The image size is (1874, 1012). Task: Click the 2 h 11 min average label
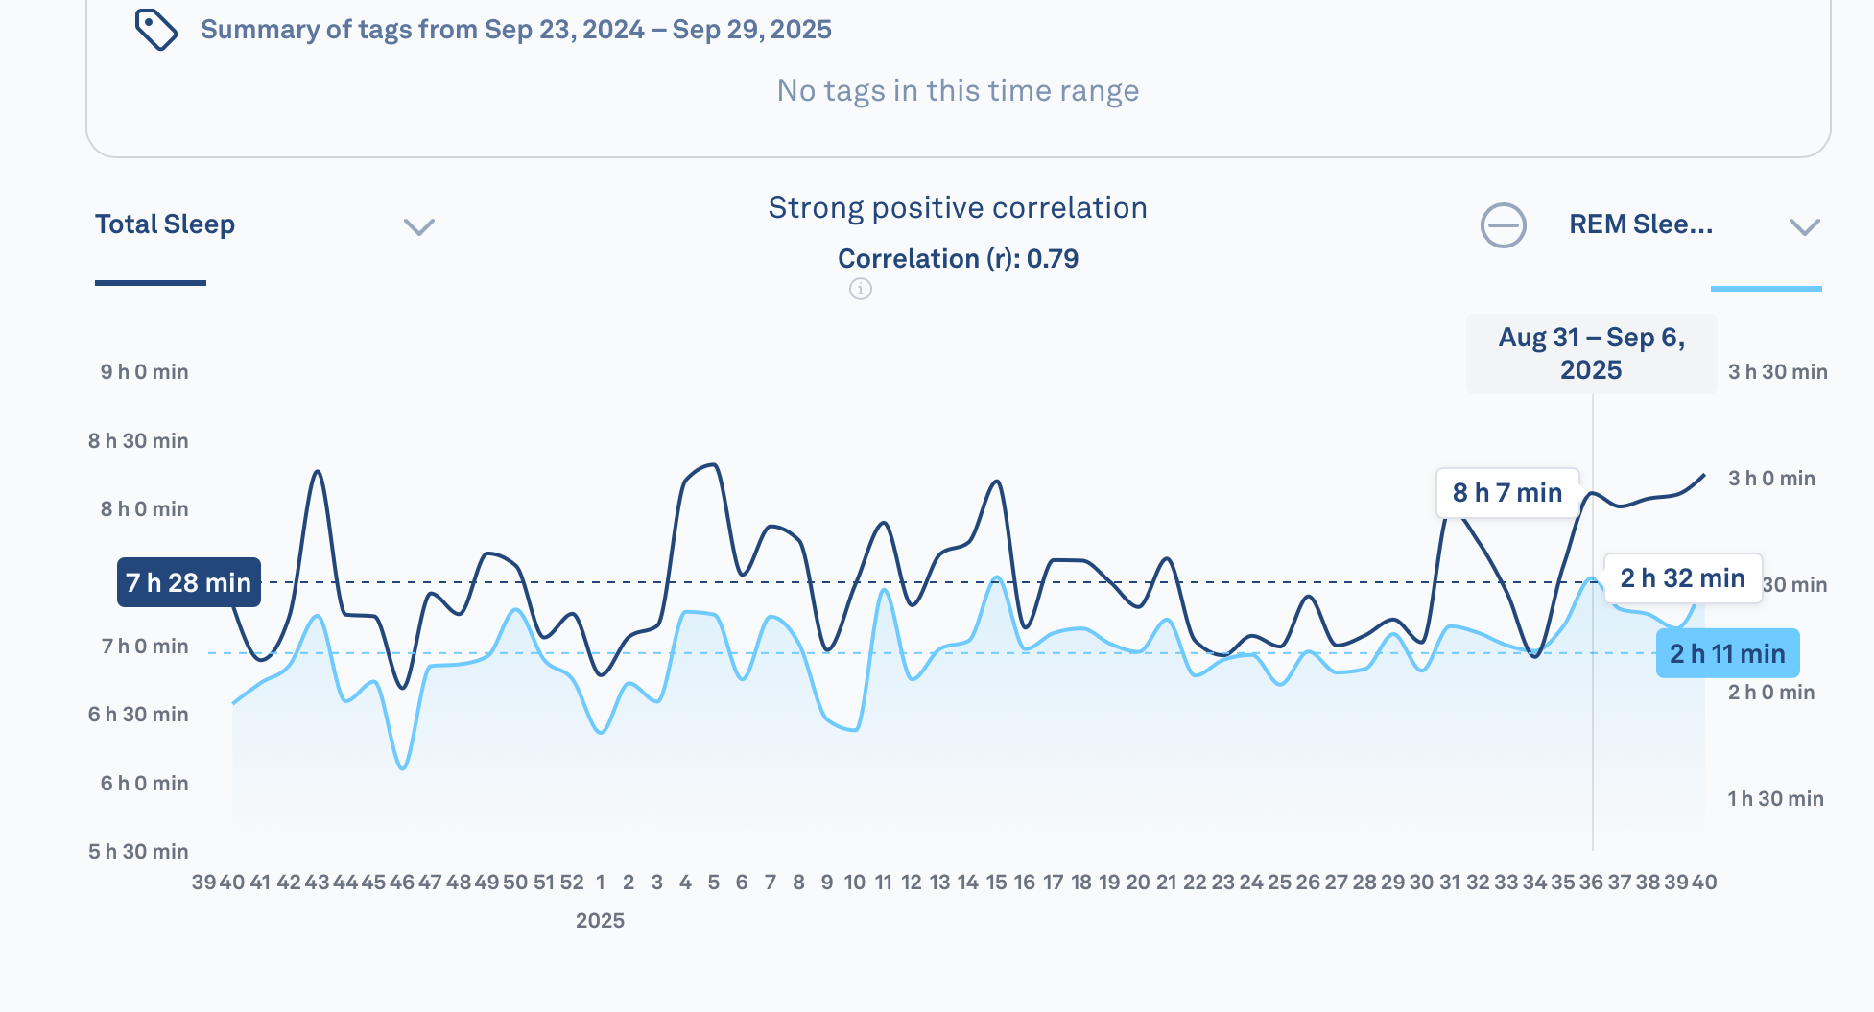pyautogui.click(x=1727, y=653)
